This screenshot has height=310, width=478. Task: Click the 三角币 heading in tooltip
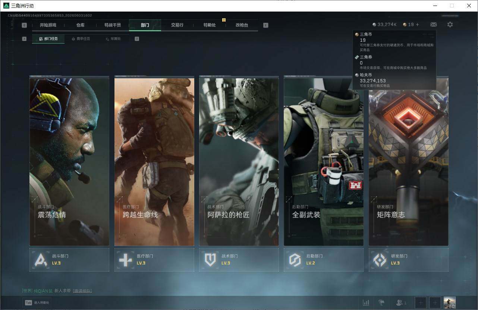click(366, 34)
